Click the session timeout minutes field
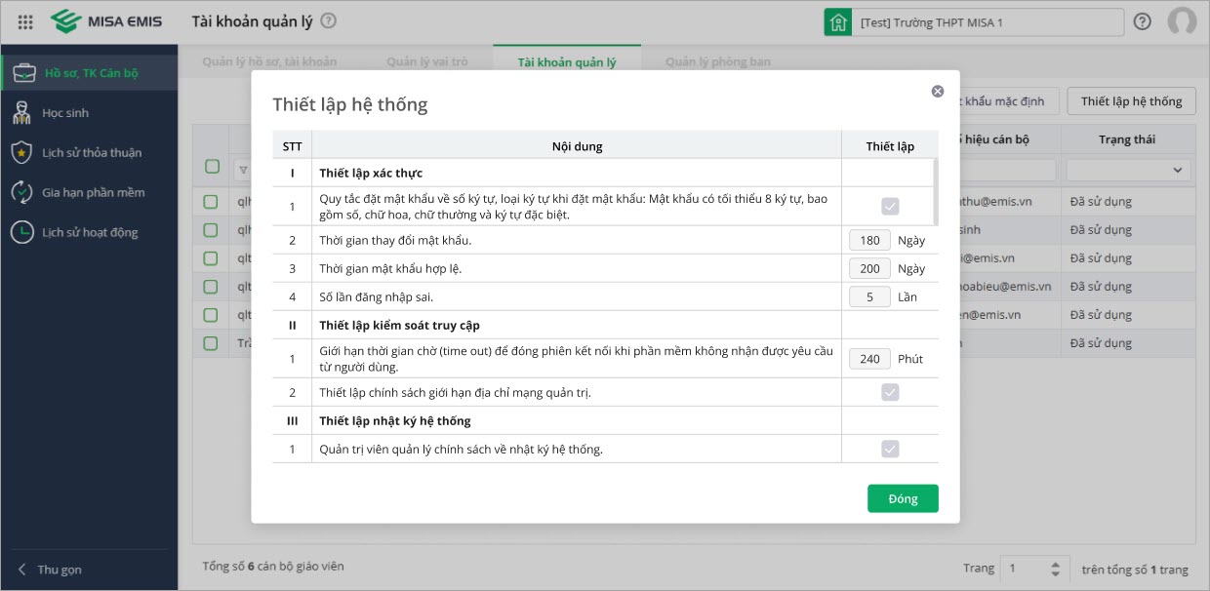The image size is (1210, 591). coord(869,359)
